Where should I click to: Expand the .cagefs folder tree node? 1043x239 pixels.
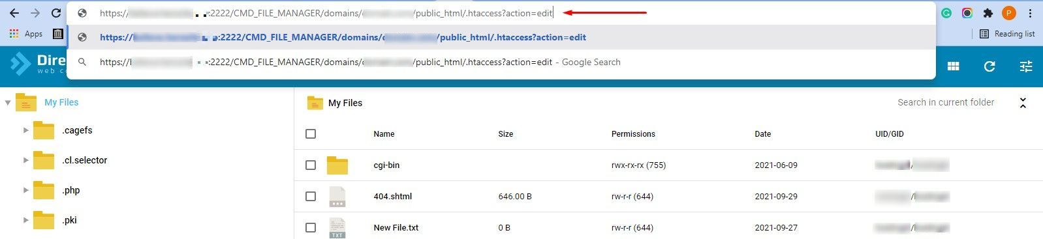[x=25, y=130]
